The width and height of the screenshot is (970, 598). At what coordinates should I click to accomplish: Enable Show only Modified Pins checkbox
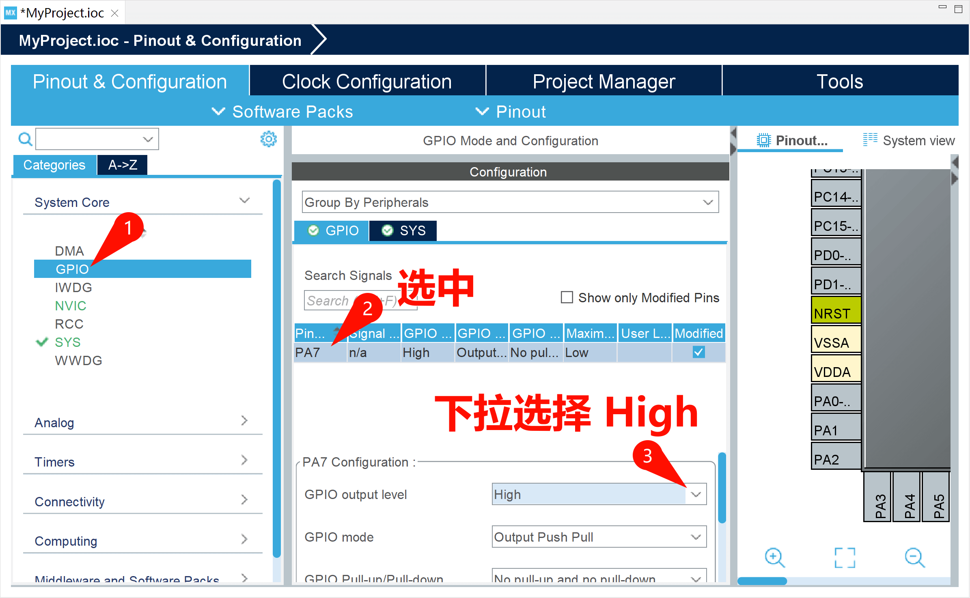pos(567,297)
